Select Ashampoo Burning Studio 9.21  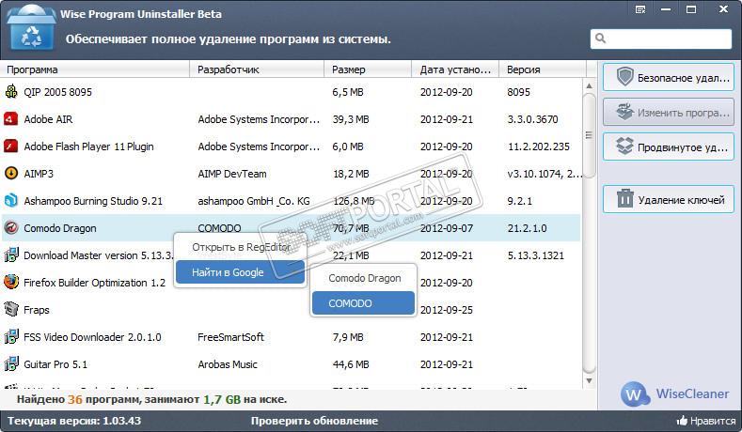[93, 201]
